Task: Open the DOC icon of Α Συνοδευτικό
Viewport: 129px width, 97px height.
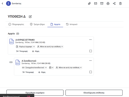Action: pos(18,62)
